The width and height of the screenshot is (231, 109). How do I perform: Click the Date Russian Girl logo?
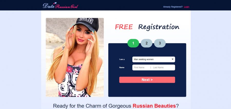[60, 6]
